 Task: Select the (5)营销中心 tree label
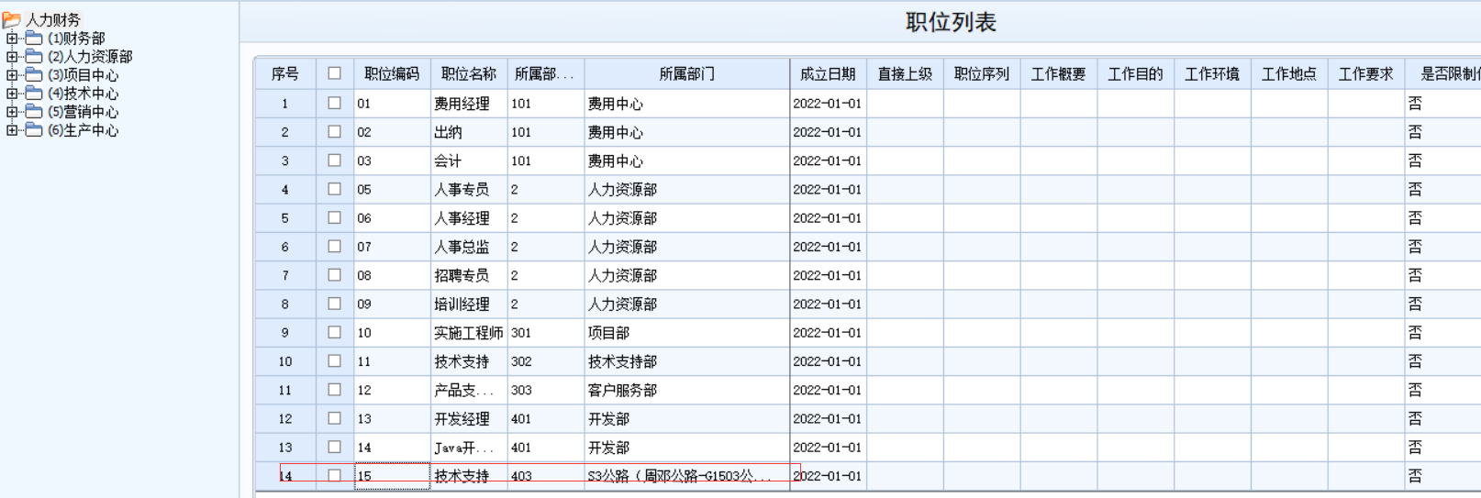pyautogui.click(x=83, y=112)
